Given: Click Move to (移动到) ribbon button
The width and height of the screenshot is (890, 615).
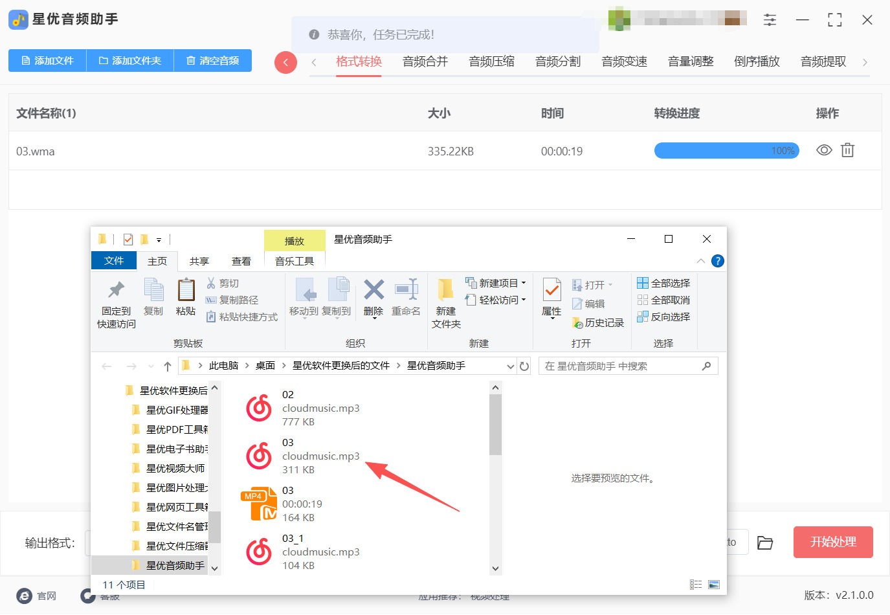Looking at the screenshot, I should point(304,298).
